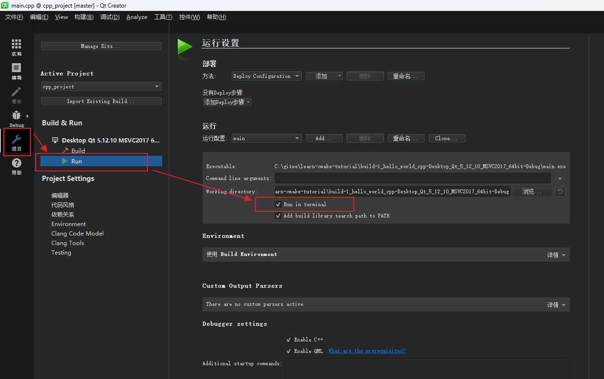Click the large green run arrow icon
This screenshot has height=379, width=604.
pos(185,47)
